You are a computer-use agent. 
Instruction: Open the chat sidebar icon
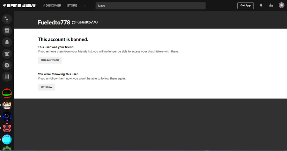pyautogui.click(x=7, y=19)
